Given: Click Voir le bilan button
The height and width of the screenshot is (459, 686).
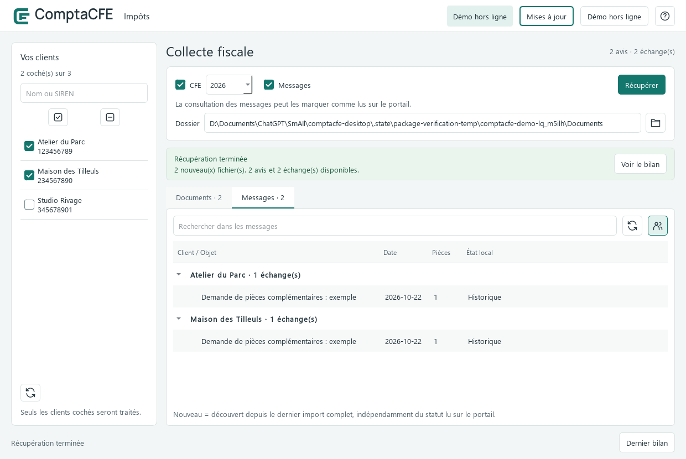Looking at the screenshot, I should tap(640, 164).
